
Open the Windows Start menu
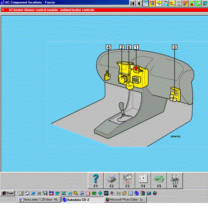[x=8, y=193]
